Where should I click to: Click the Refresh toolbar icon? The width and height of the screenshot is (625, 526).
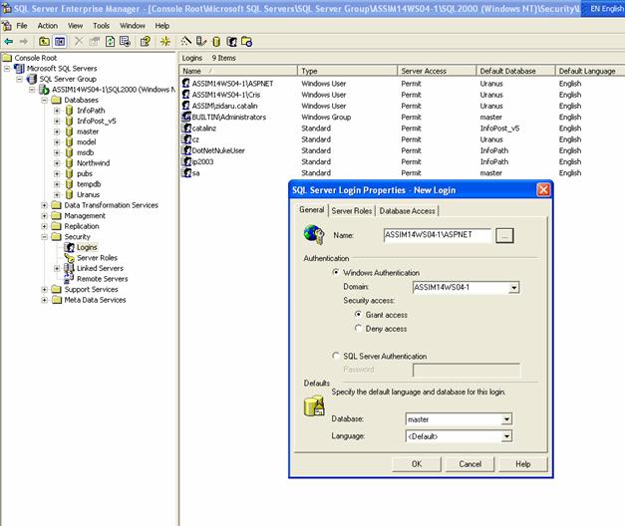tap(110, 42)
